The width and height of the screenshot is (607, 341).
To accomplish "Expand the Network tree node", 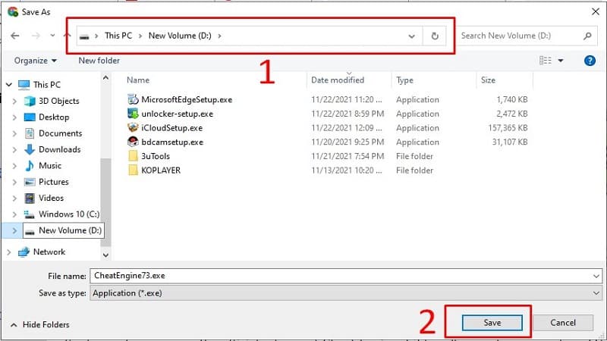I will point(9,252).
